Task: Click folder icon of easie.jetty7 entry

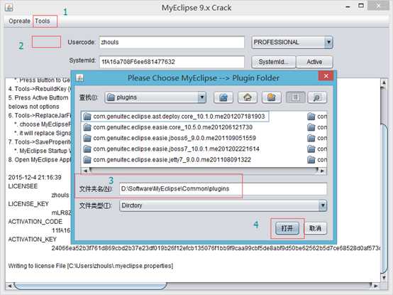Action: (87, 160)
